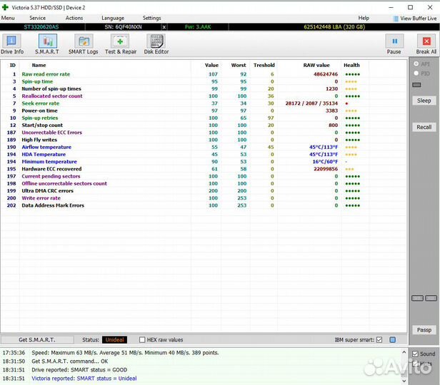Choose the PIO radio option
Image resolution: width=440 pixels, height=385 pixels.
point(416,73)
